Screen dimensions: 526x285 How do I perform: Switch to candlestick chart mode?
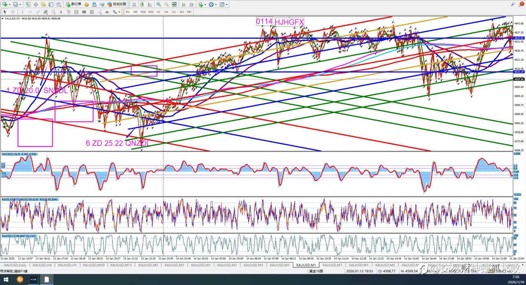coord(143,4)
